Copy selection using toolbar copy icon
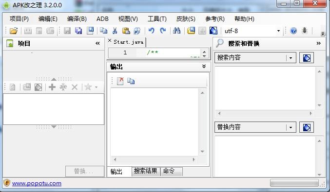Image resolution: width=330 pixels, height=192 pixels. (103, 31)
